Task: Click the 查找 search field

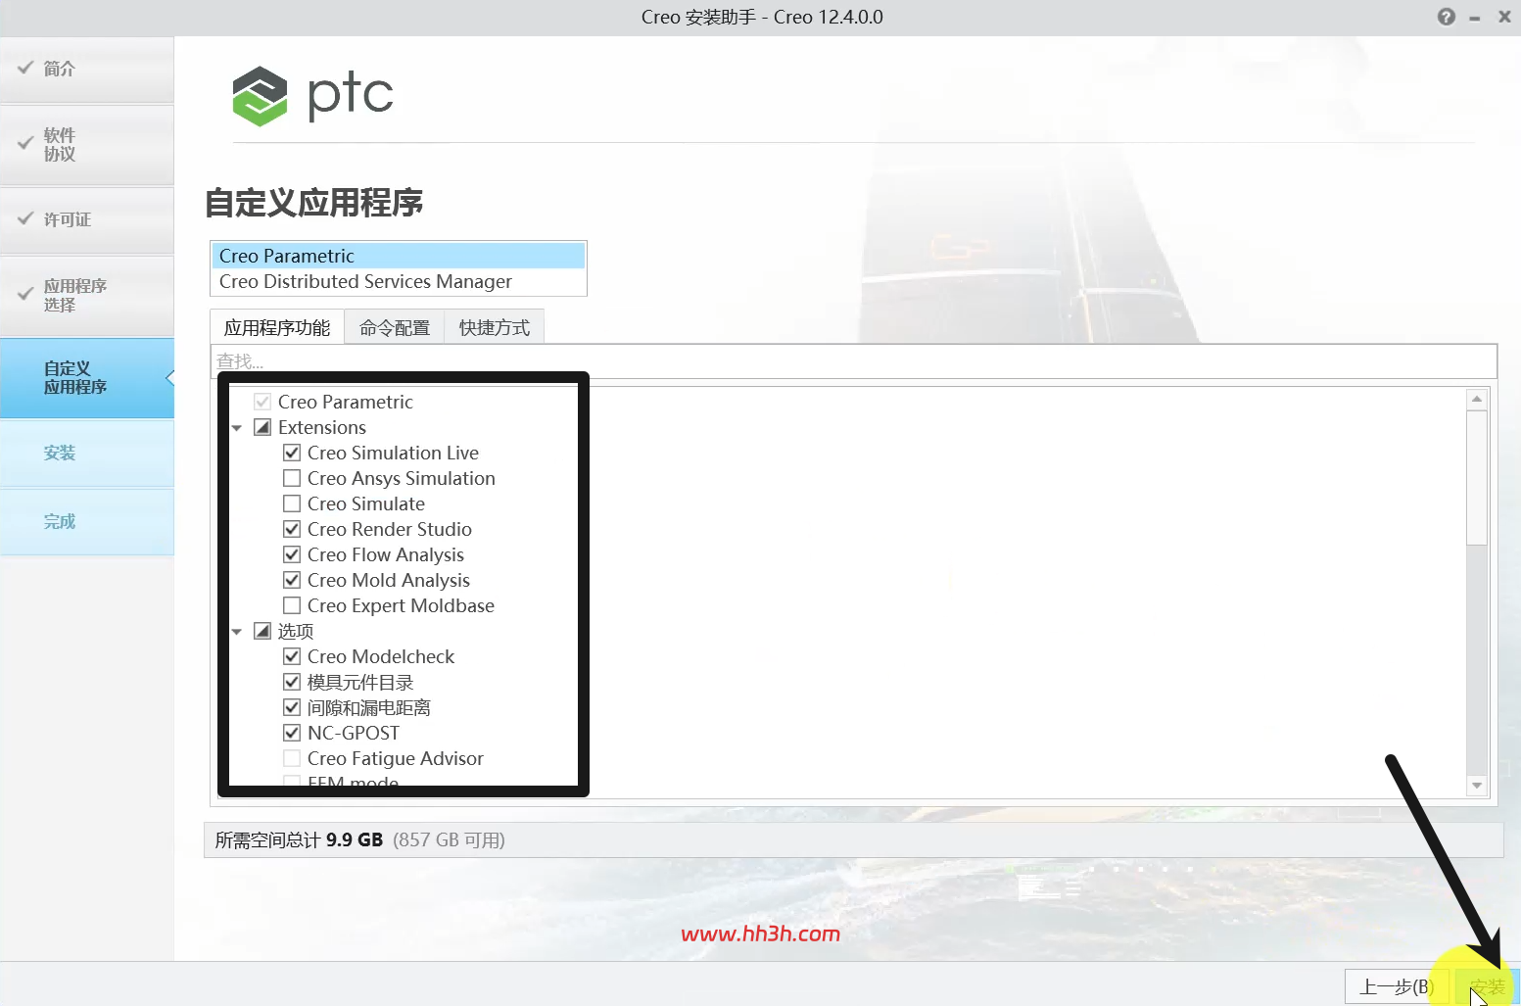Action: (x=853, y=361)
